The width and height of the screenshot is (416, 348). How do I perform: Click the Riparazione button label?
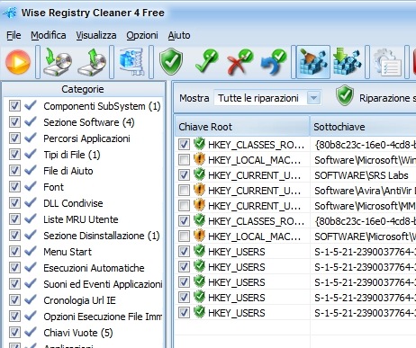pos(387,98)
